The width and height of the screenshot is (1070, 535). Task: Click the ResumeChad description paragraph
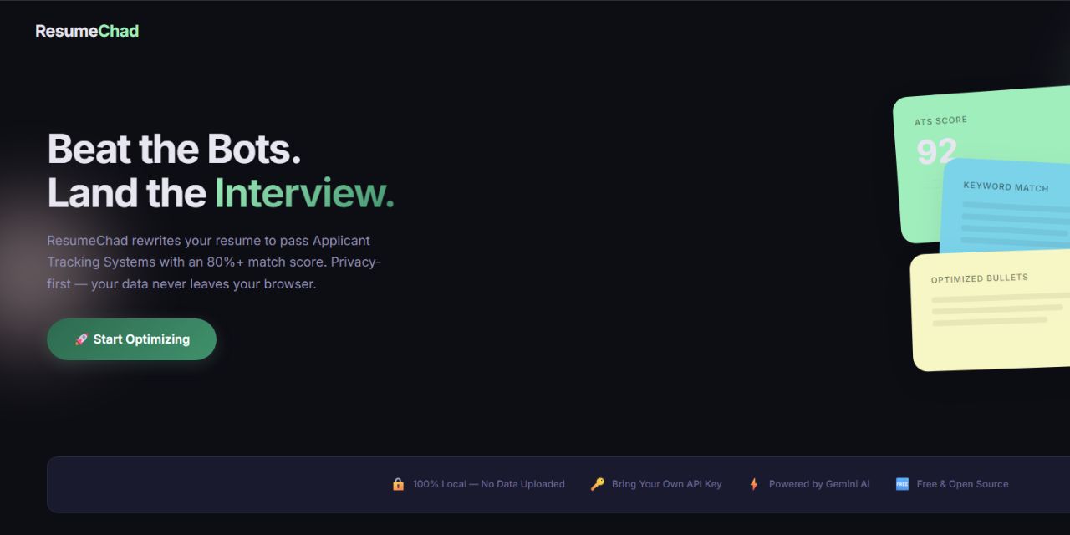click(x=214, y=262)
